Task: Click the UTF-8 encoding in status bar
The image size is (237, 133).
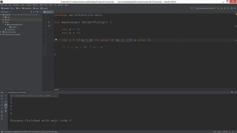Action: pyautogui.click(x=225, y=132)
